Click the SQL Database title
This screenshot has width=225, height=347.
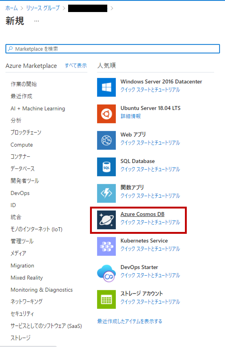[x=137, y=161]
